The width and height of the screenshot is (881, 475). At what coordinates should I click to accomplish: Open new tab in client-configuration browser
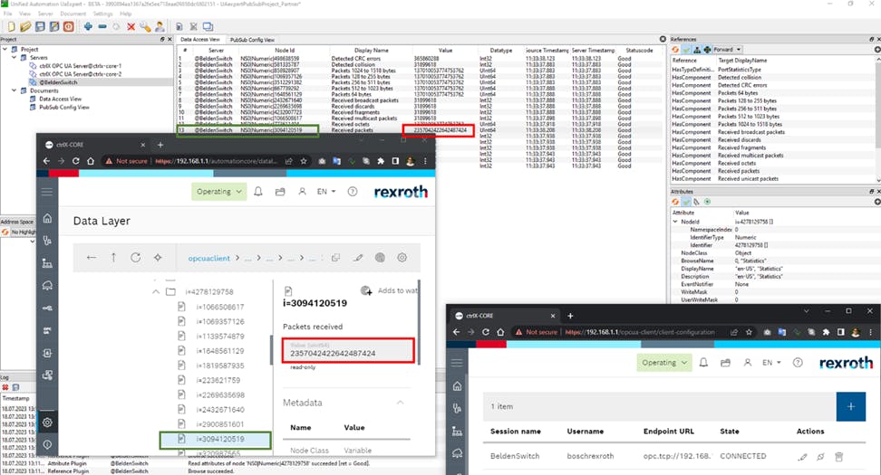click(x=570, y=316)
